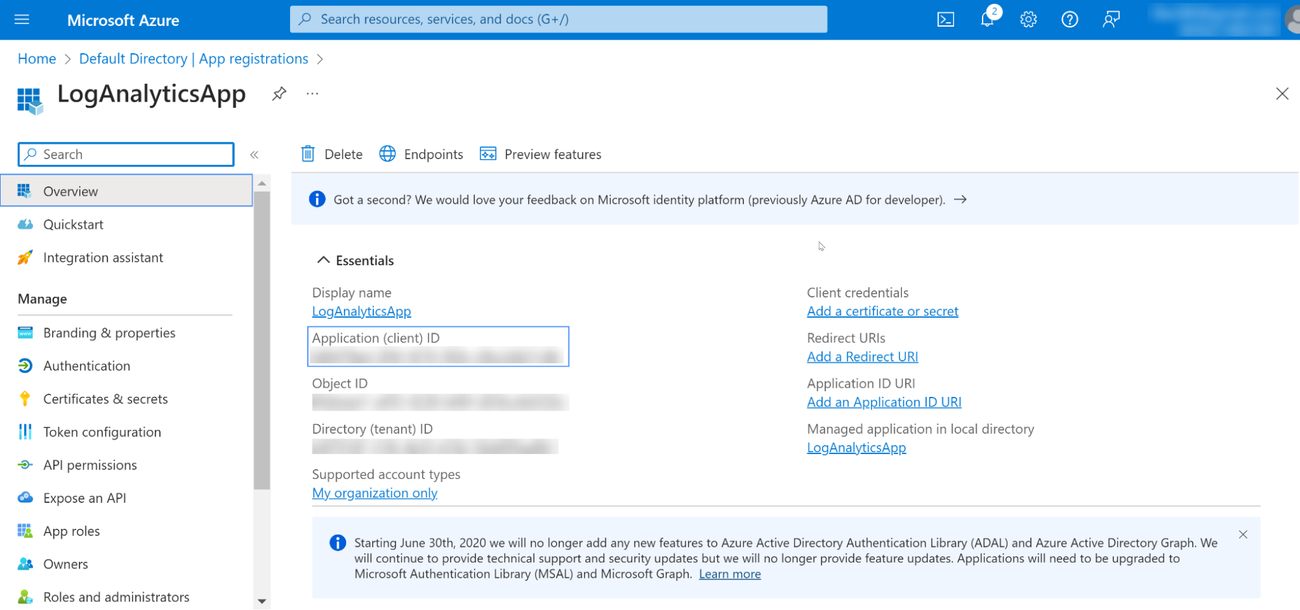
Task: Open Preview features in toolbar
Action: [540, 154]
